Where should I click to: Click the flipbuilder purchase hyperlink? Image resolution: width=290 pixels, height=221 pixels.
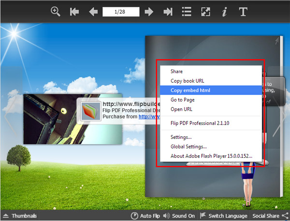pos(149,117)
